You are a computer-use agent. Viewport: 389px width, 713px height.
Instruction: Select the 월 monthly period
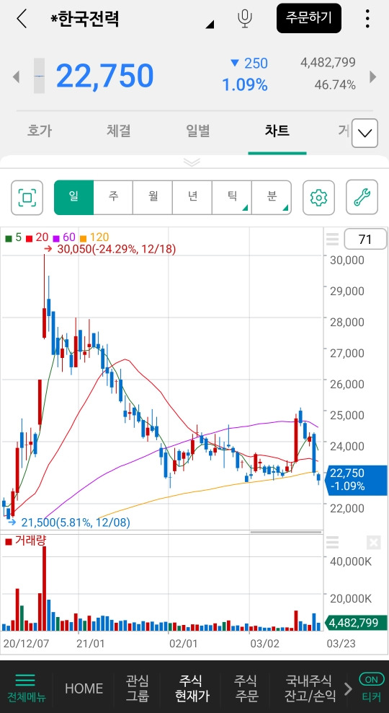click(153, 197)
